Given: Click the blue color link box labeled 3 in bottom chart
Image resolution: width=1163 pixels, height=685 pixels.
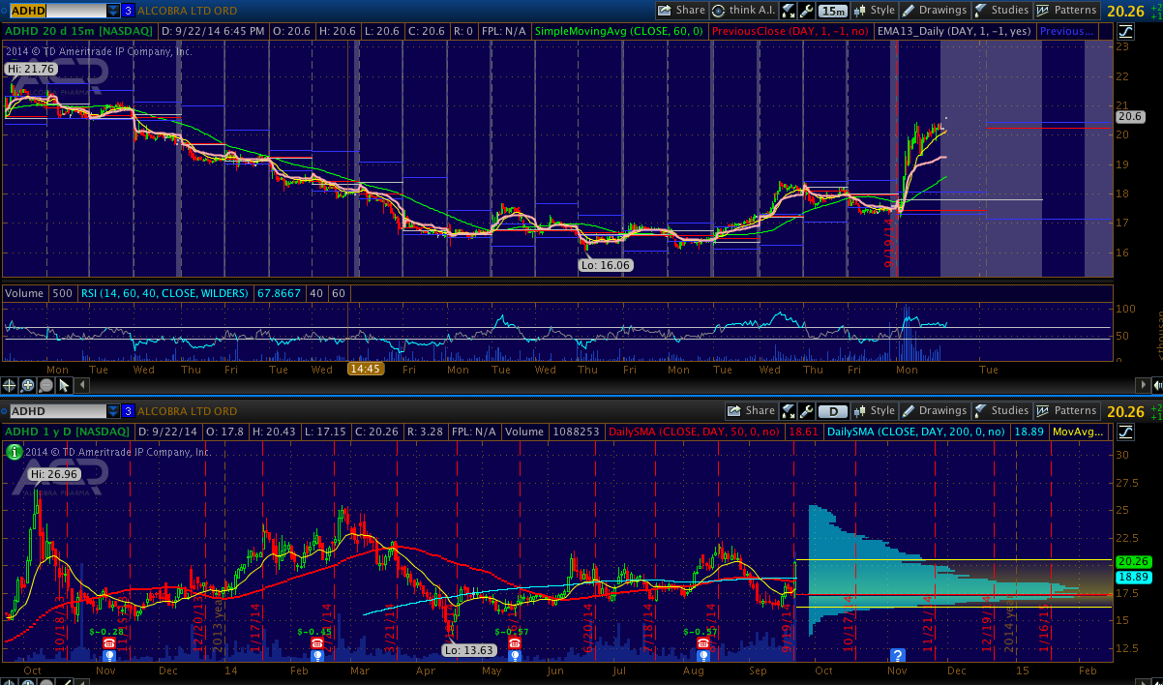Looking at the screenshot, I should point(128,411).
